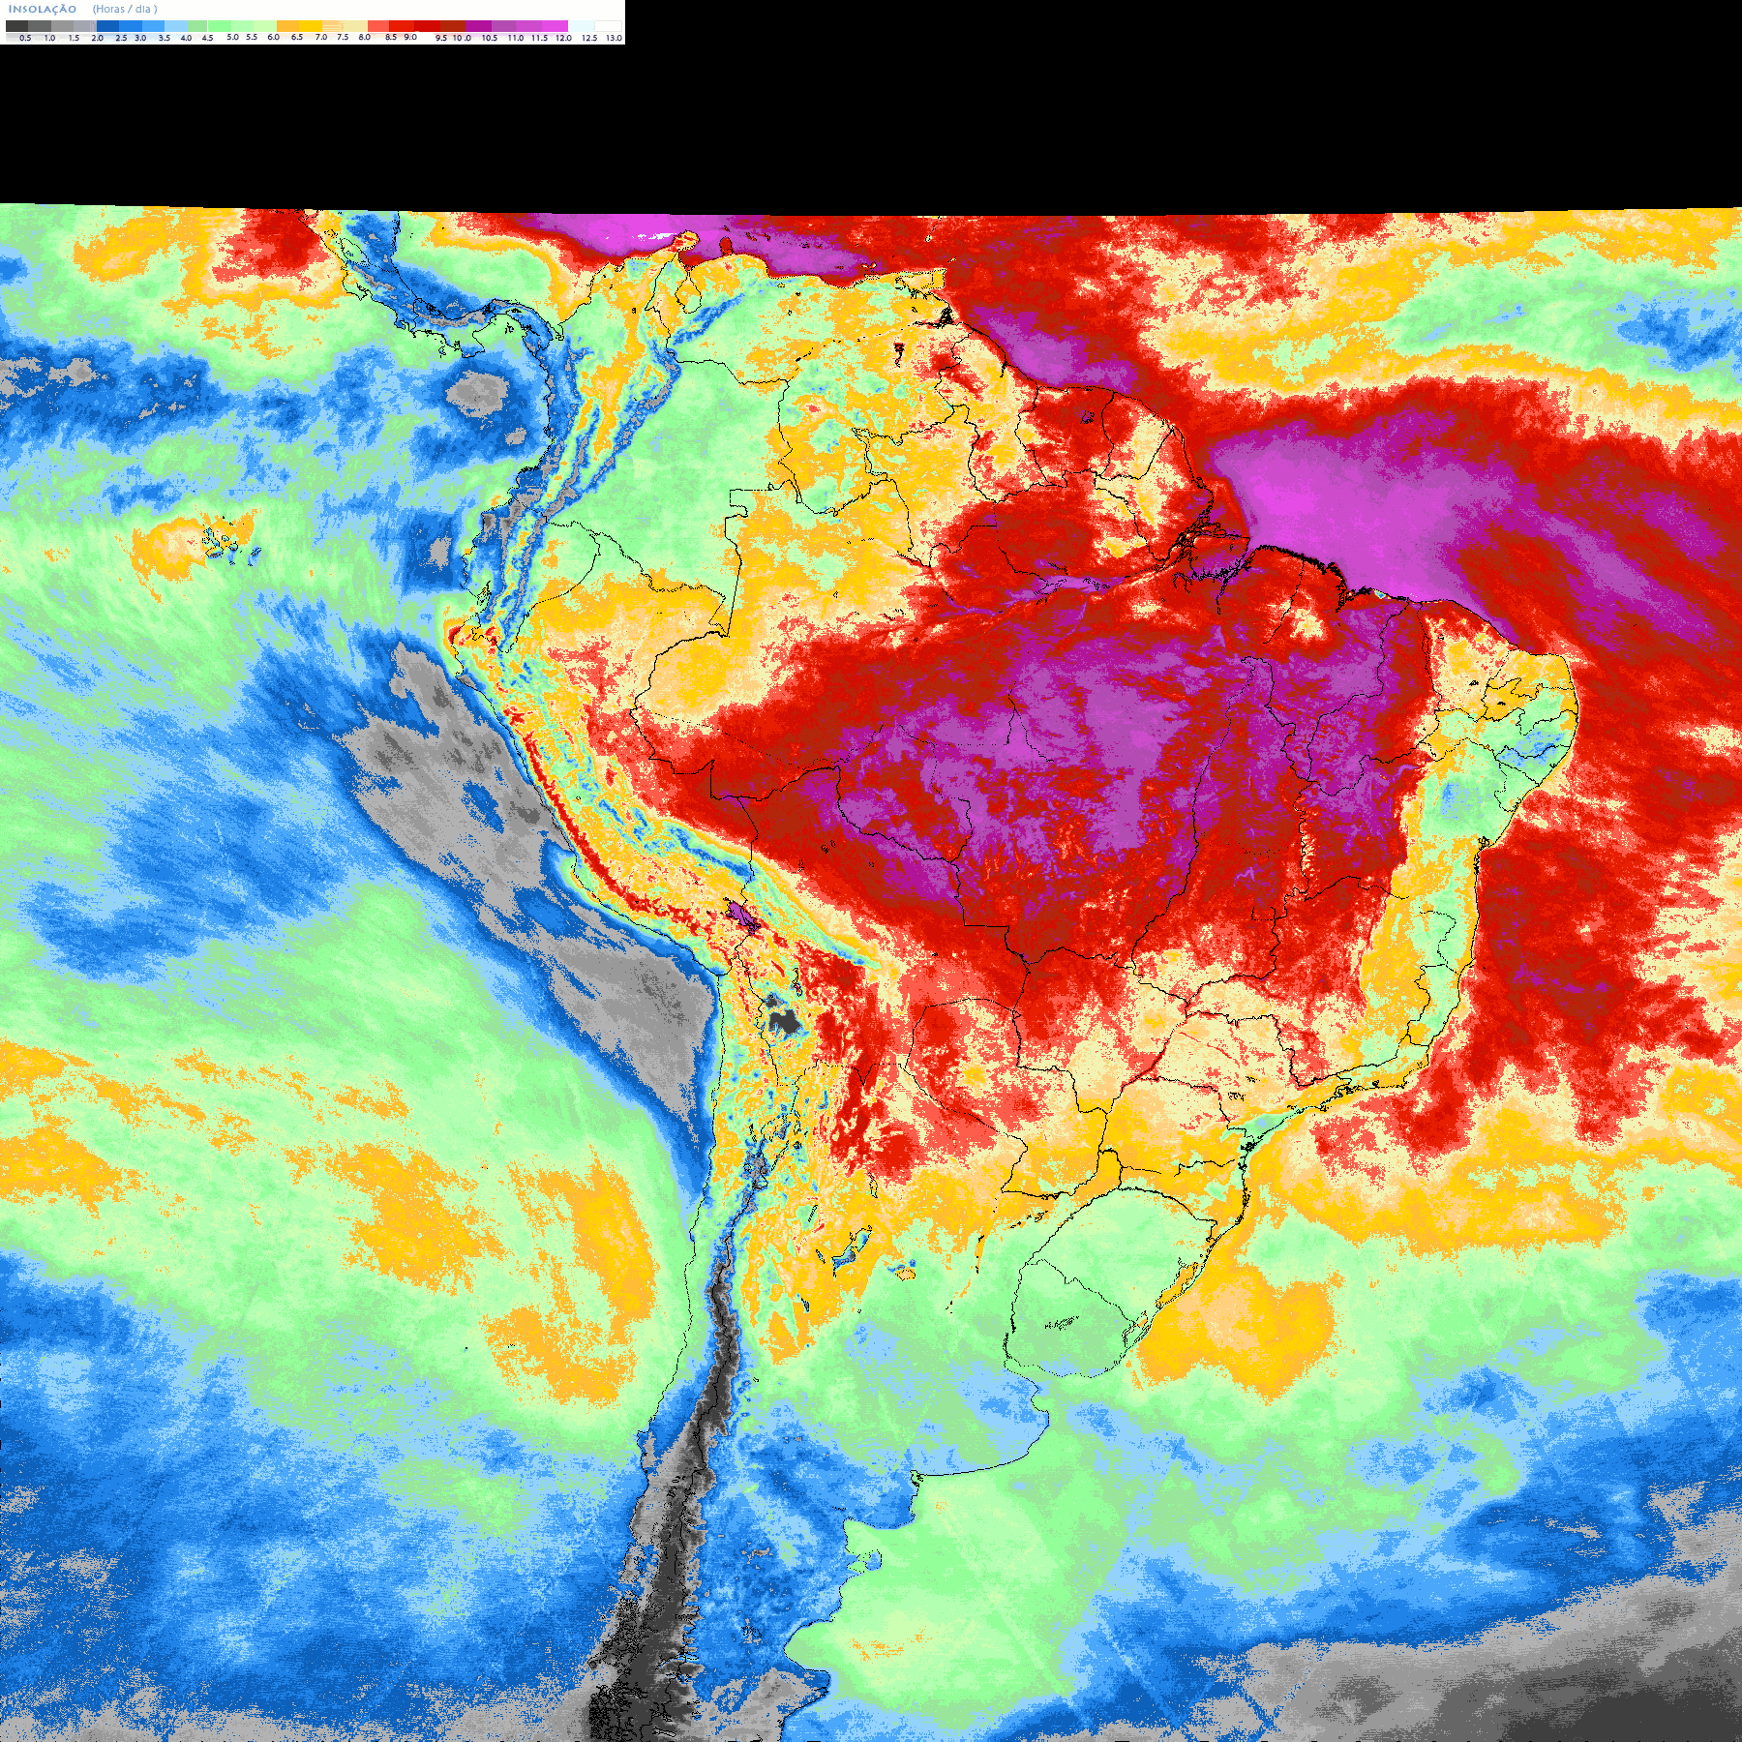Click the '13.0' legend value
This screenshot has width=1742, height=1742.
[x=614, y=38]
